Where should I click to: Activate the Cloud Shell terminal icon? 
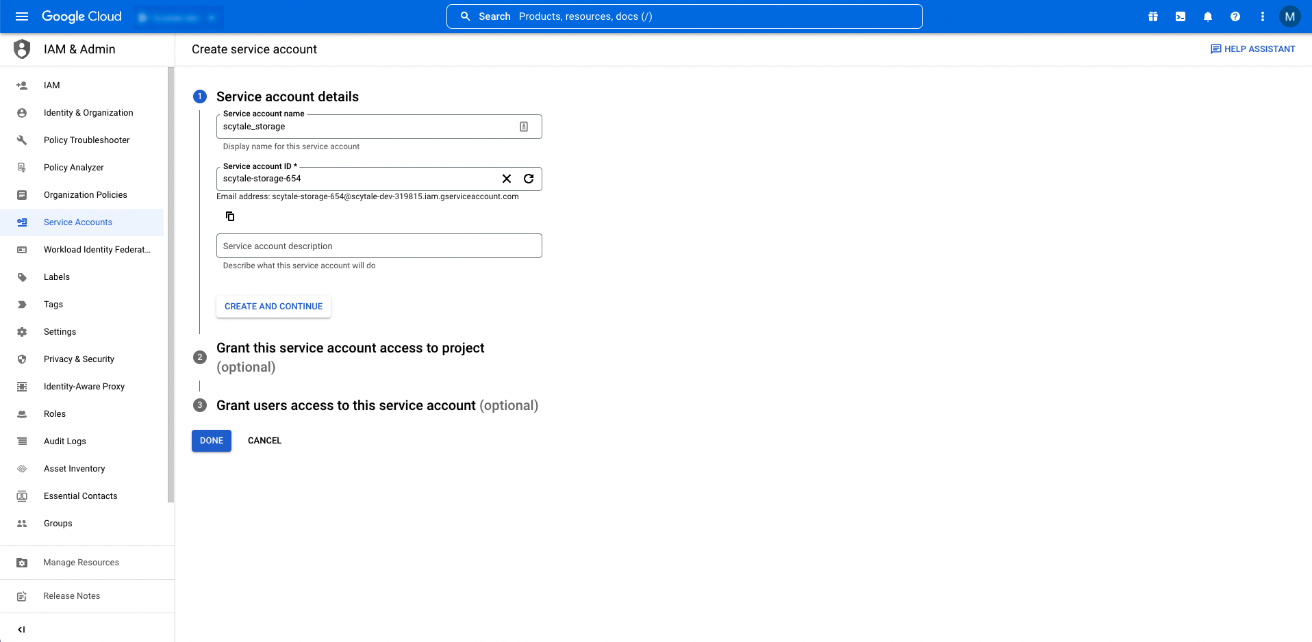point(1181,16)
